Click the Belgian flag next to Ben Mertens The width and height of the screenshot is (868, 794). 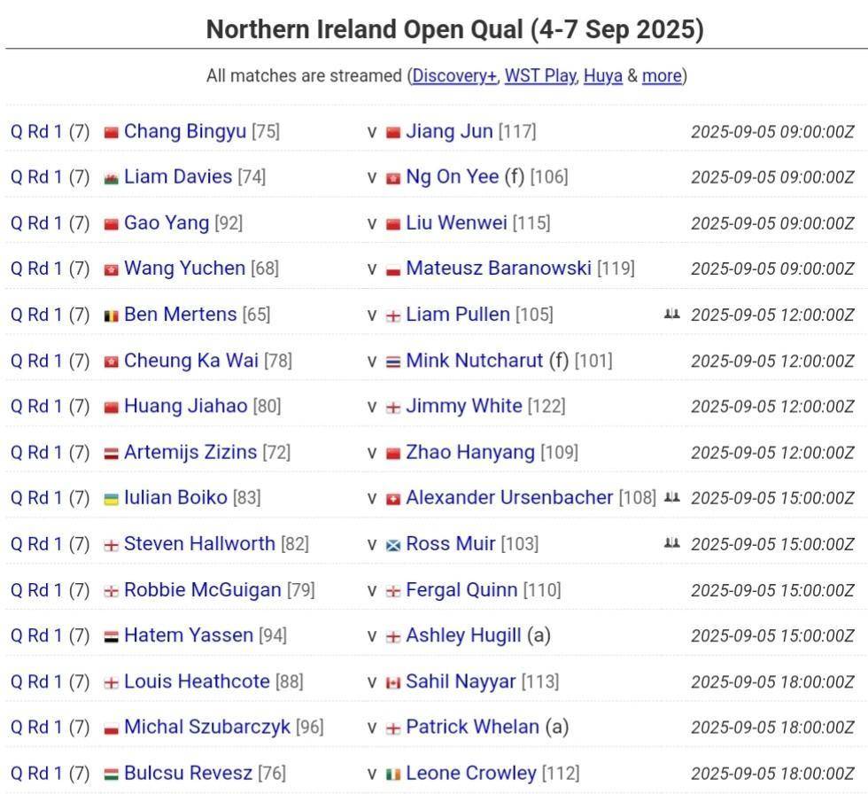pyautogui.click(x=112, y=315)
